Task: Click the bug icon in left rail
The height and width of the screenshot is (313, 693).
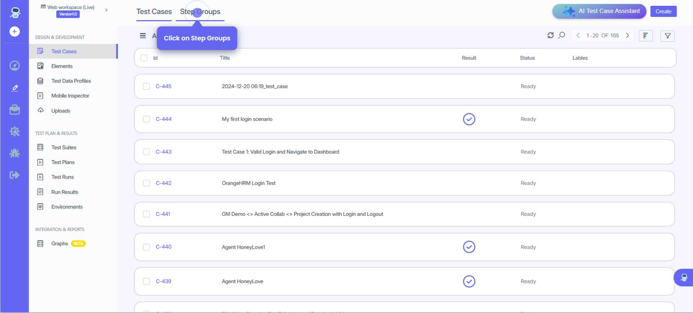Action: 14,153
